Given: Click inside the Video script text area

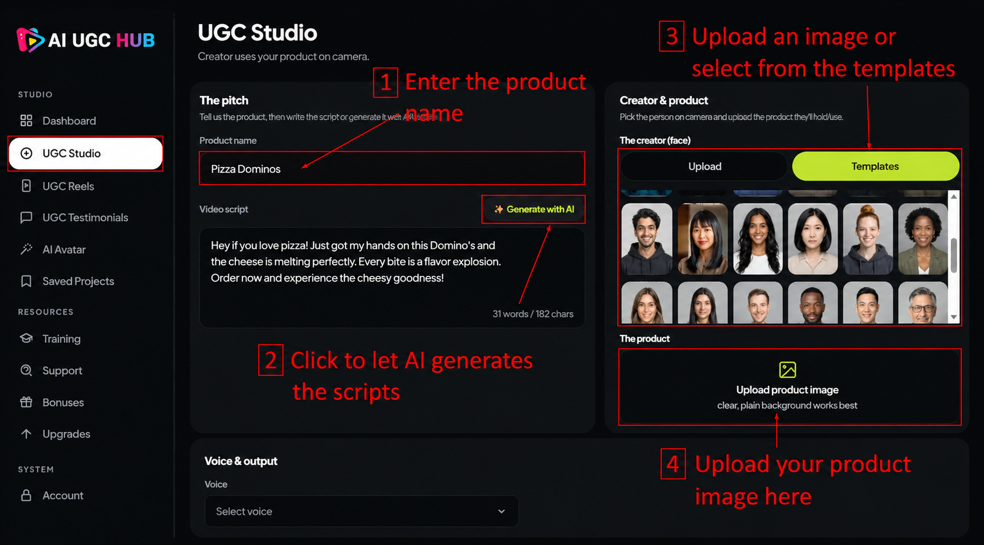Looking at the screenshot, I should (x=392, y=278).
